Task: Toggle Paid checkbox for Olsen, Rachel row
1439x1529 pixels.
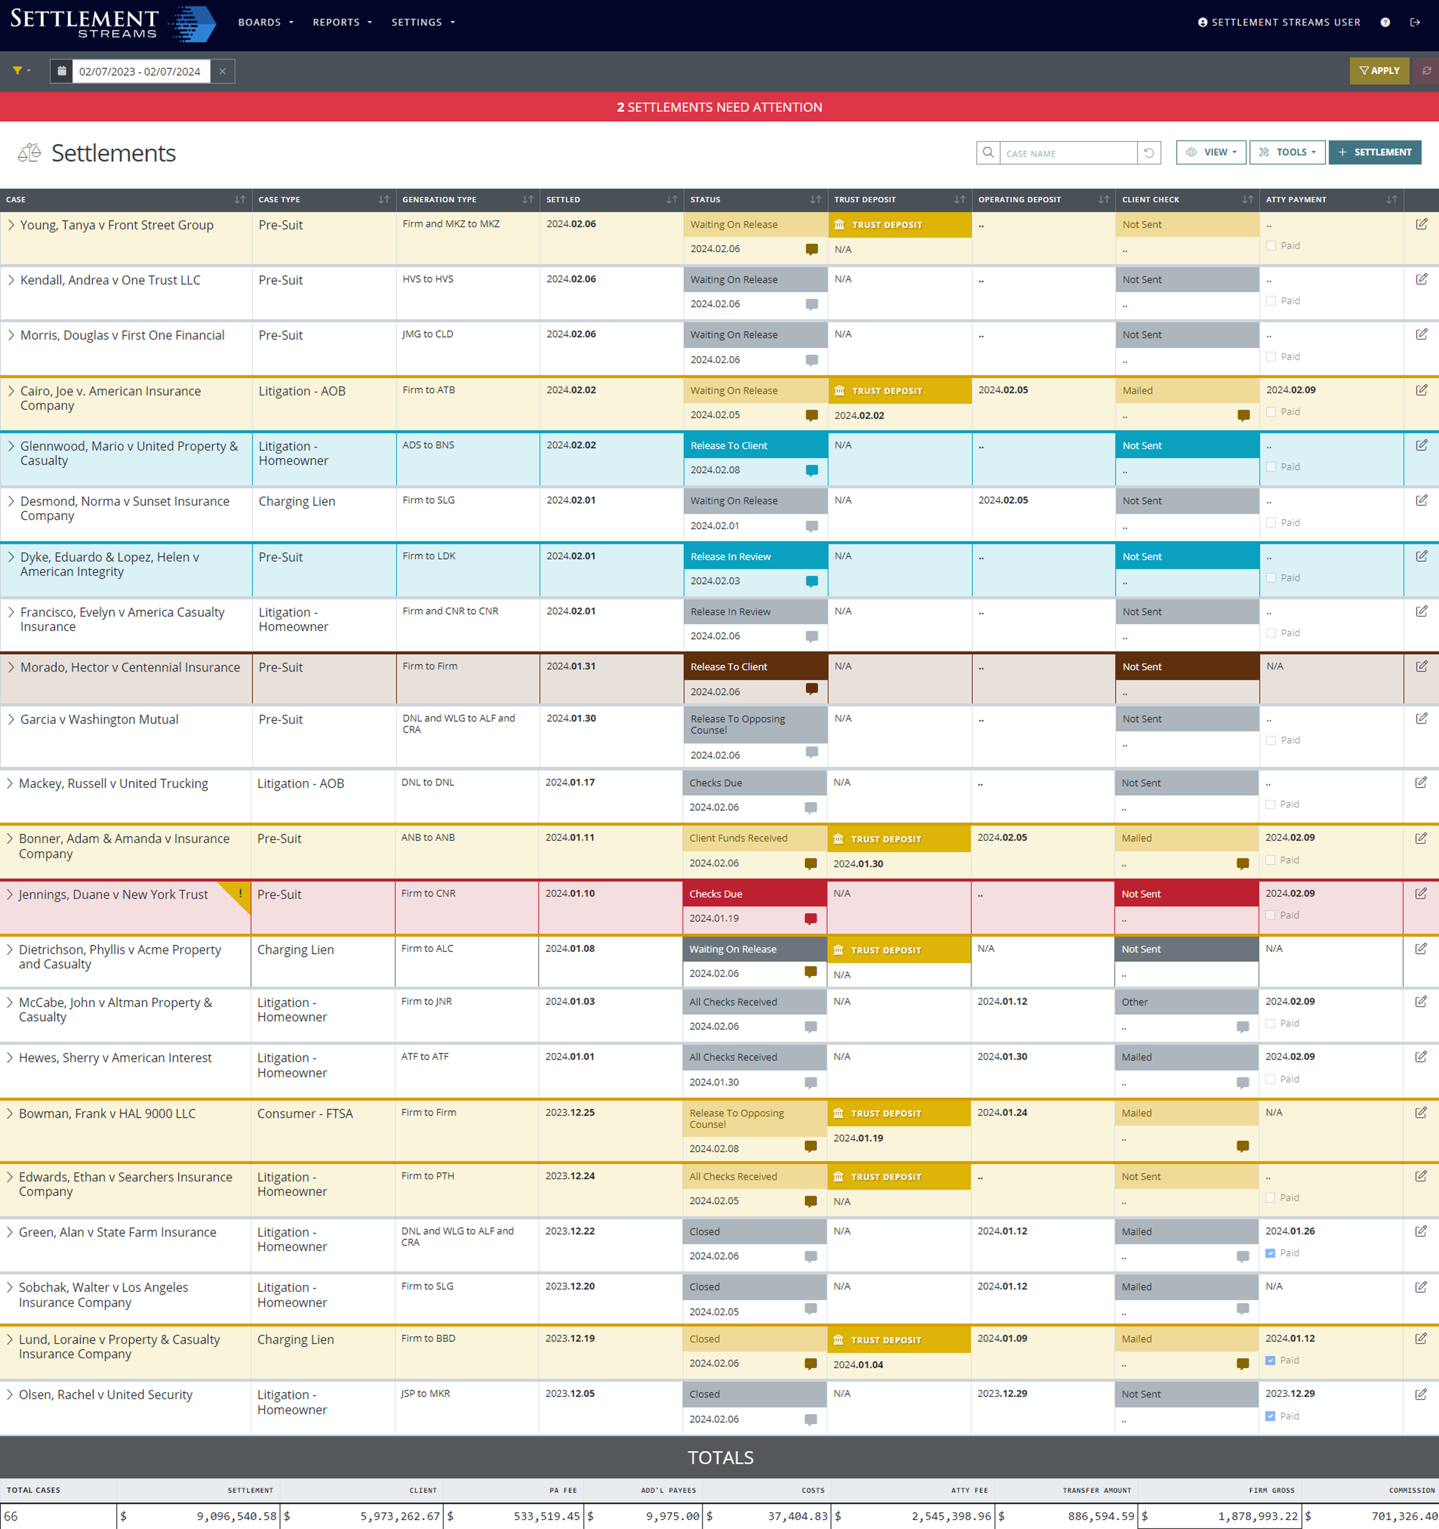Action: click(1270, 1416)
